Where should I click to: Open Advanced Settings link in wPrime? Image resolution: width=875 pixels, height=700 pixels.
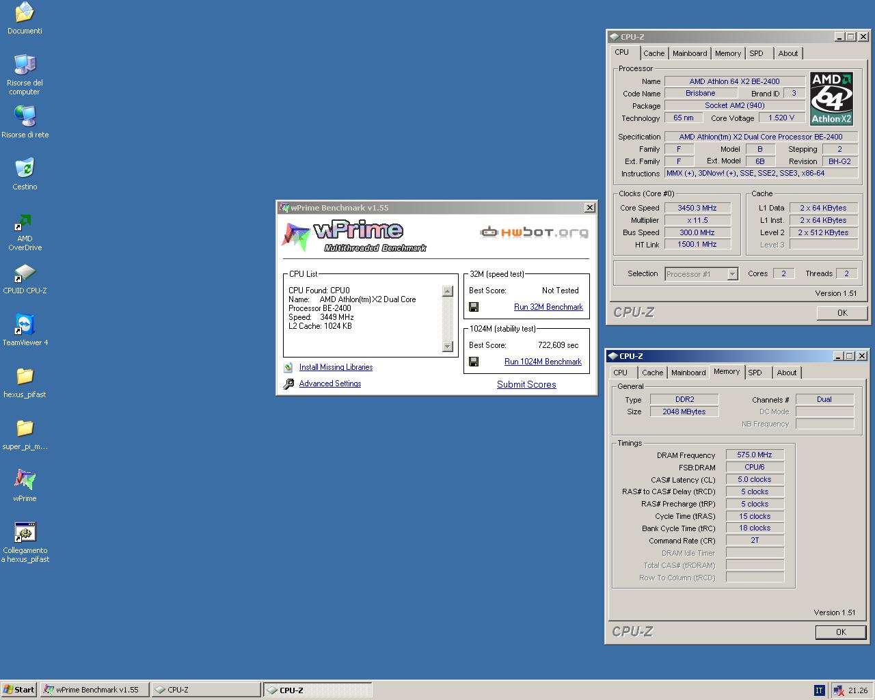330,383
